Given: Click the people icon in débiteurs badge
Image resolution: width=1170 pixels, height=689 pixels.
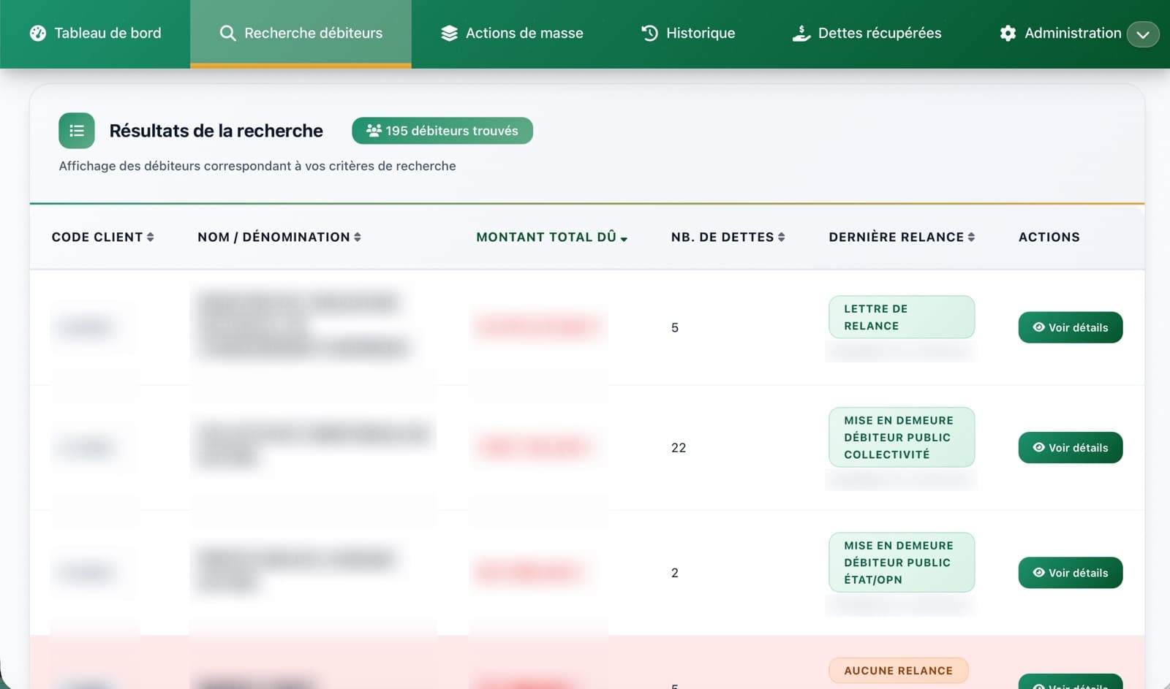Looking at the screenshot, I should (x=374, y=131).
